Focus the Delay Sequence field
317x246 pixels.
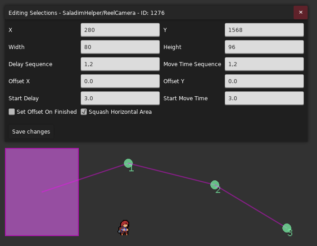[120, 64]
